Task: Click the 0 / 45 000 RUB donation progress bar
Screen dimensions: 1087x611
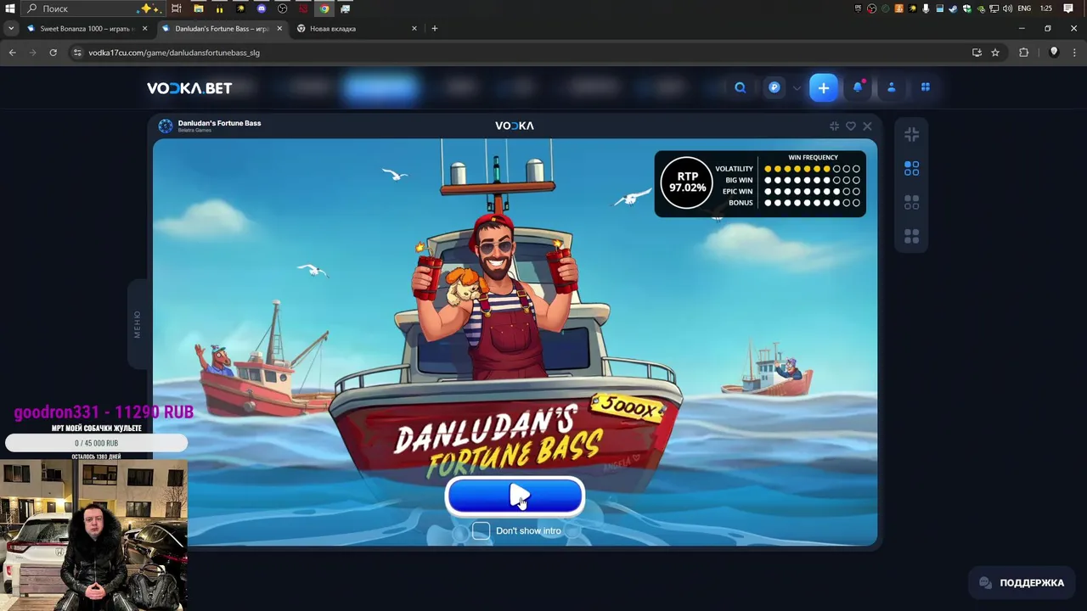Action: [x=96, y=443]
